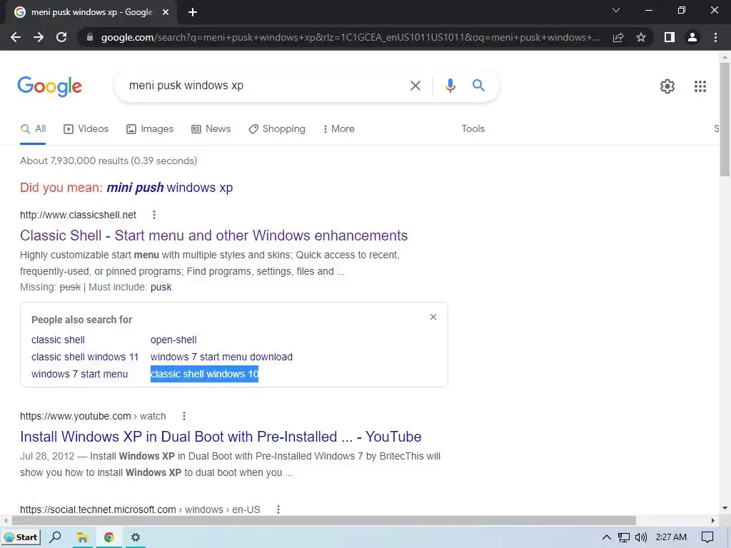Click the 2:27 AM taskbar clock

pos(671,537)
